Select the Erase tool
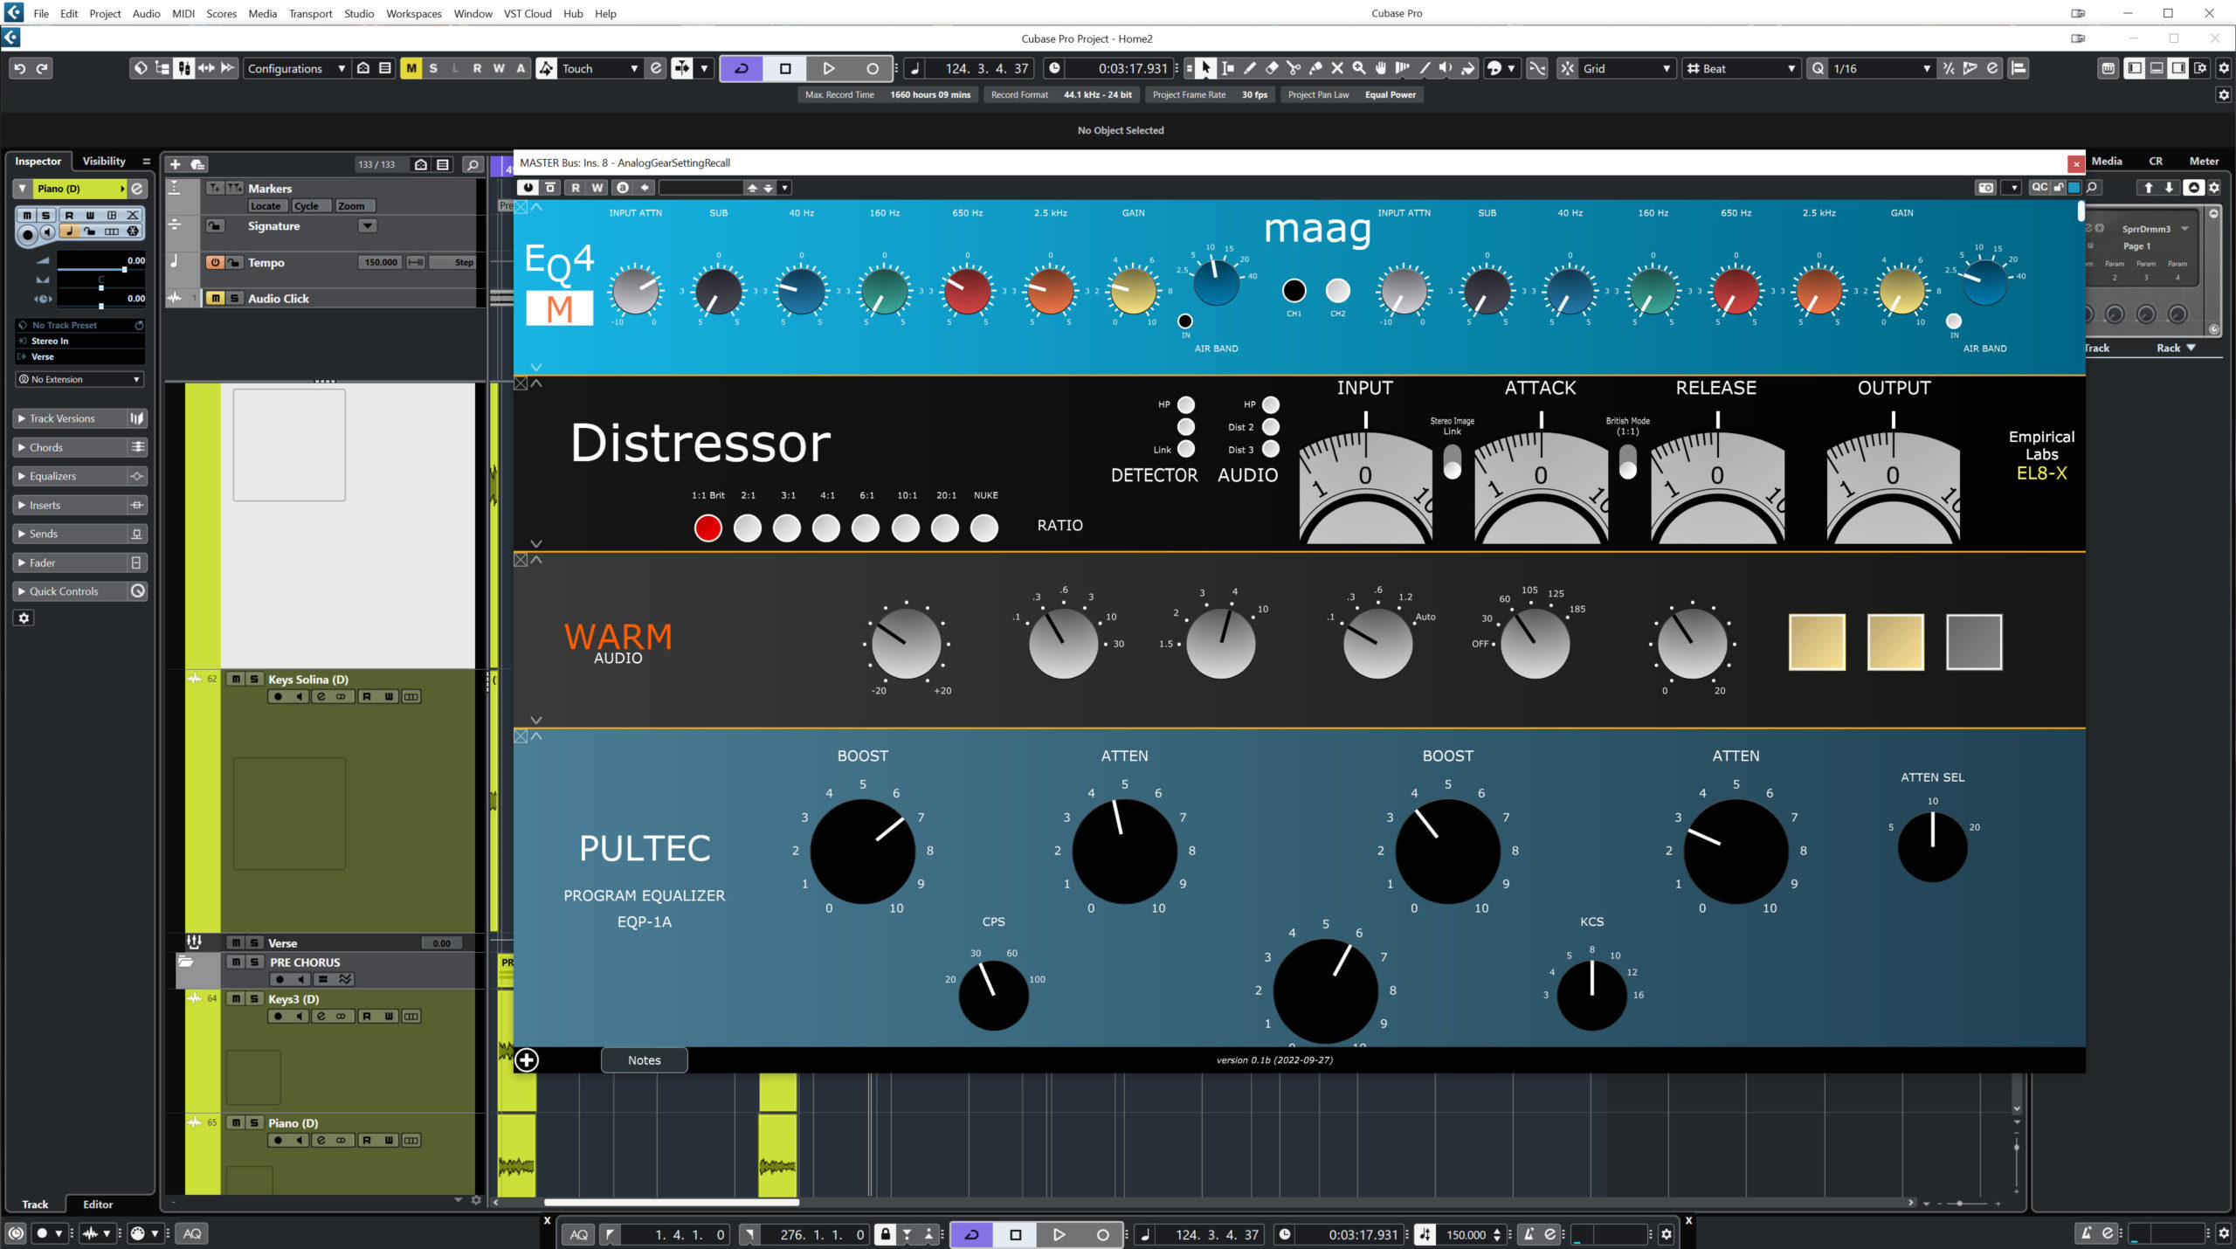 click(x=1272, y=68)
